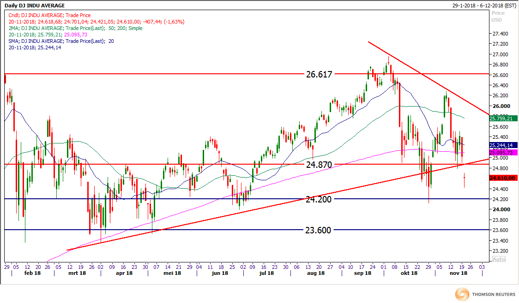Click the aug 18 month label
This screenshot has width=519, height=303.
(316, 273)
